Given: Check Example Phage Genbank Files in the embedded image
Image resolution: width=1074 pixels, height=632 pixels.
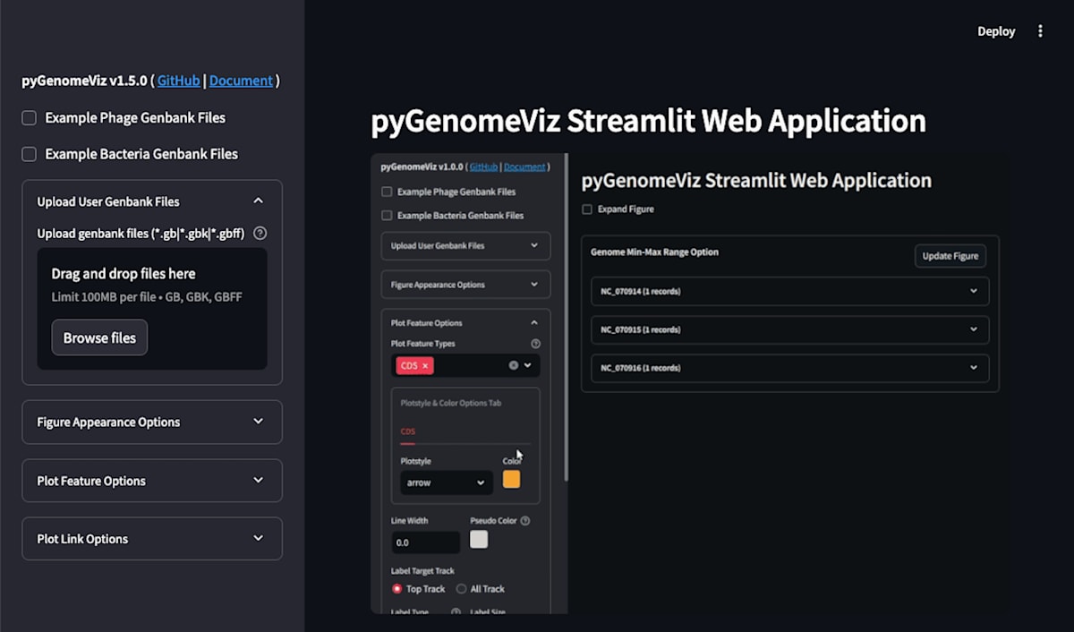Looking at the screenshot, I should pyautogui.click(x=387, y=192).
